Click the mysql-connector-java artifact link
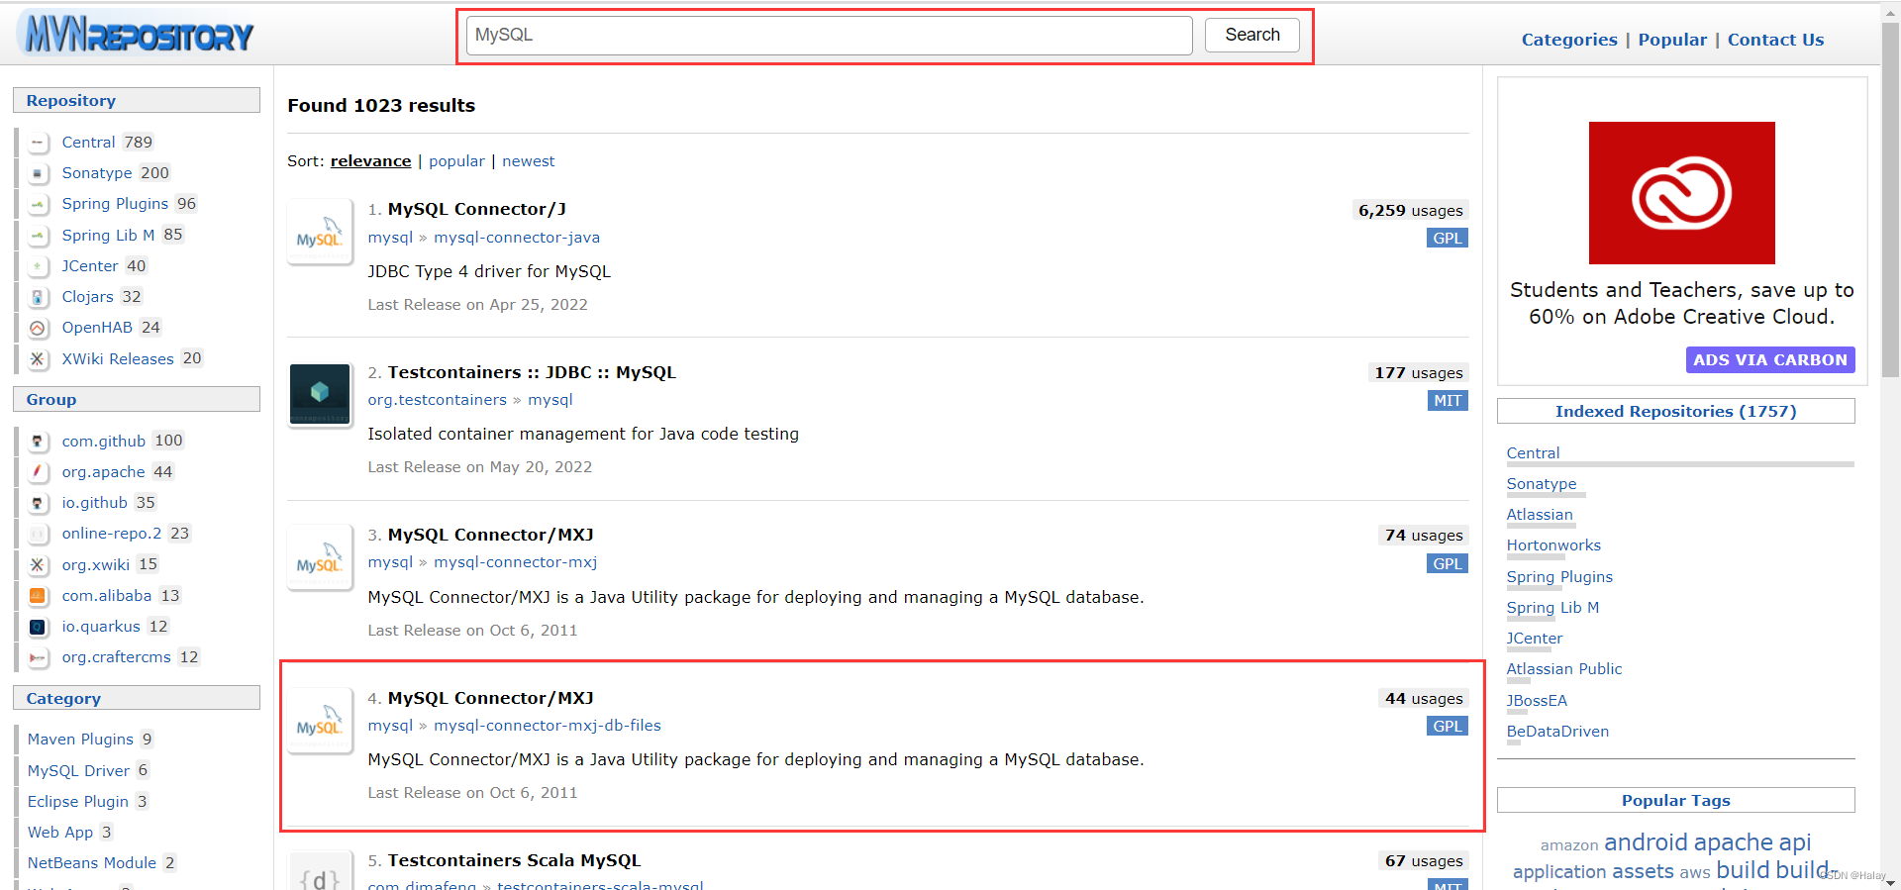The height and width of the screenshot is (890, 1901). (517, 238)
